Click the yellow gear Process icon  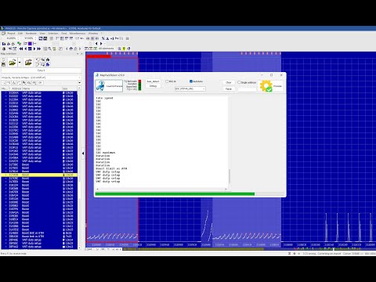[x=266, y=86]
